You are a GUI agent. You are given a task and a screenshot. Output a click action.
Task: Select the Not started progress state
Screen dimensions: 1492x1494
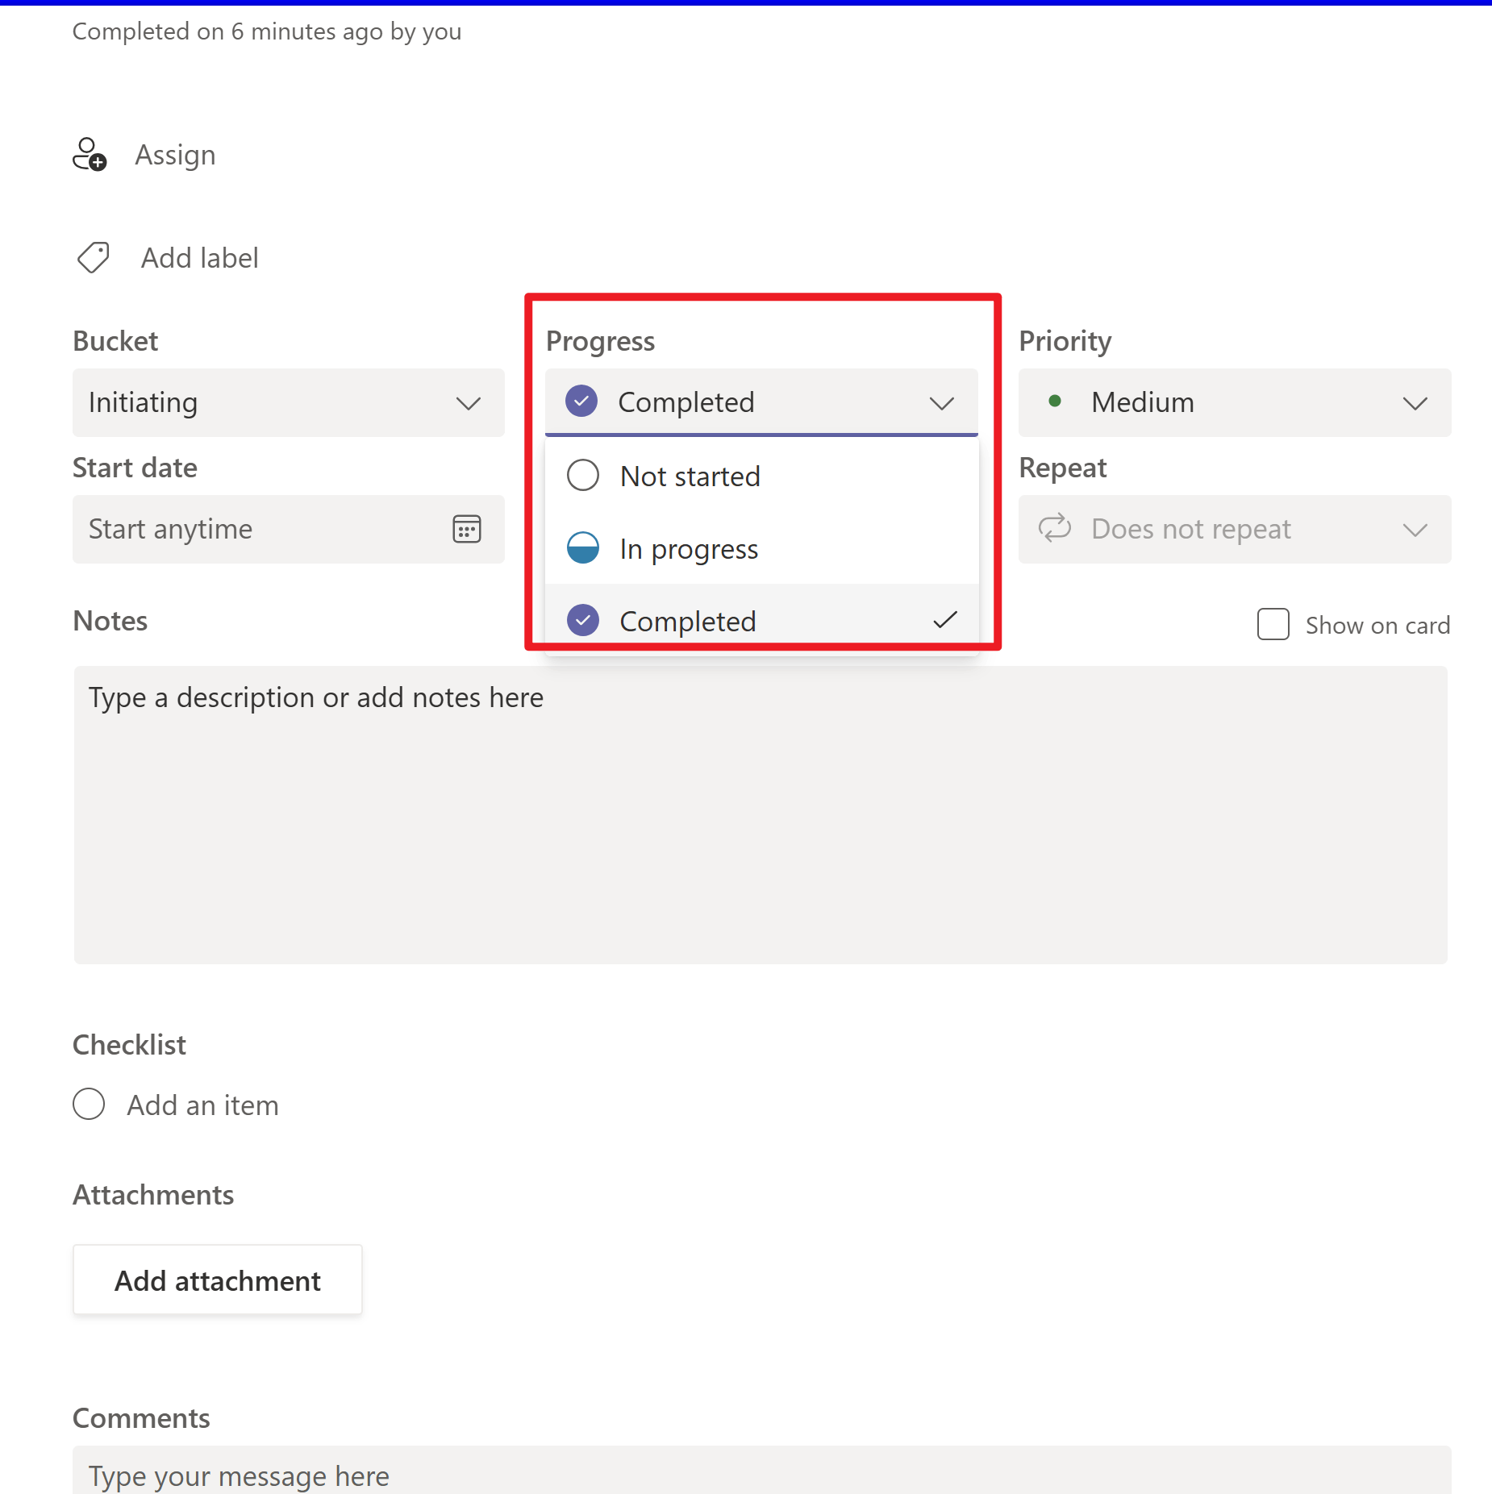click(690, 476)
